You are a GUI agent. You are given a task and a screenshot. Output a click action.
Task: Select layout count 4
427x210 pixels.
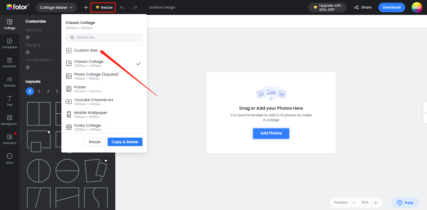click(x=48, y=91)
